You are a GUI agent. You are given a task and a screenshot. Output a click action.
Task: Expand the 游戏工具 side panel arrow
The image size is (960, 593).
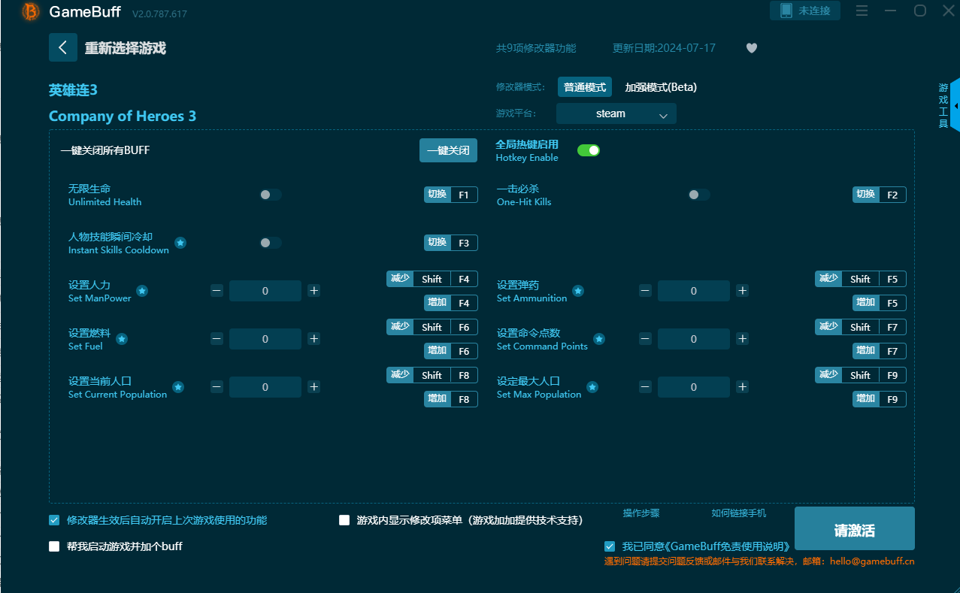tap(955, 106)
